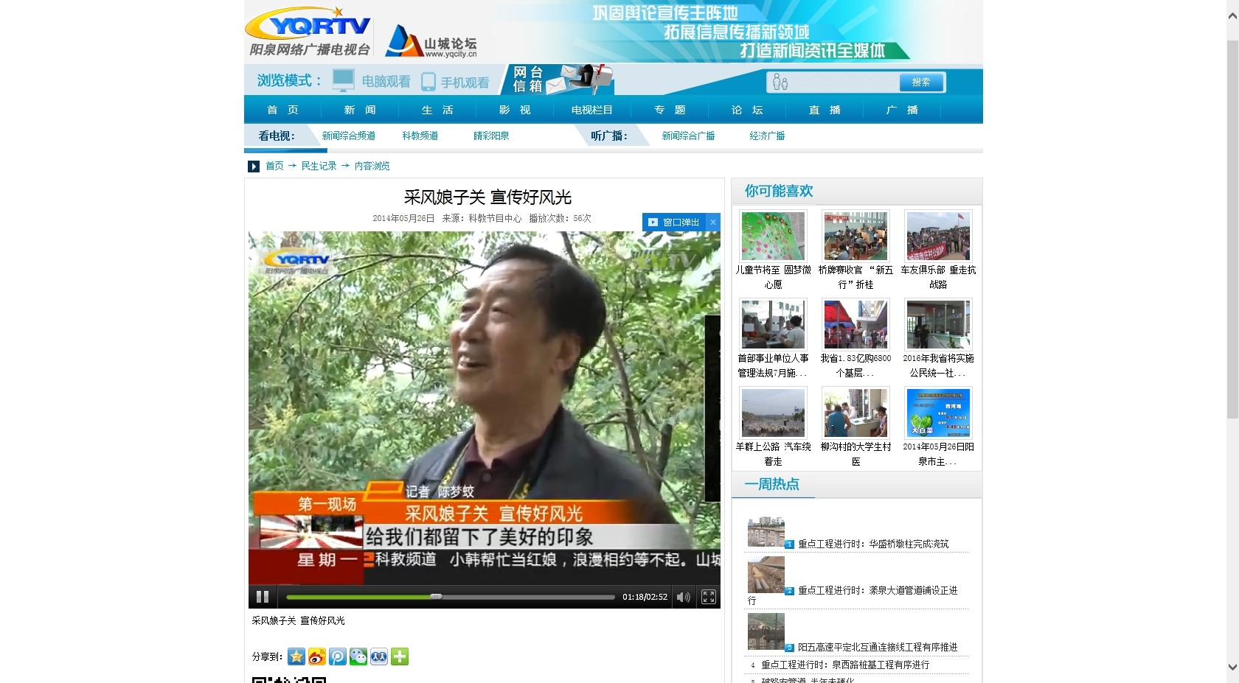Viewport: 1239px width, 683px height.
Task: Mute the video volume speaker icon
Action: point(684,597)
